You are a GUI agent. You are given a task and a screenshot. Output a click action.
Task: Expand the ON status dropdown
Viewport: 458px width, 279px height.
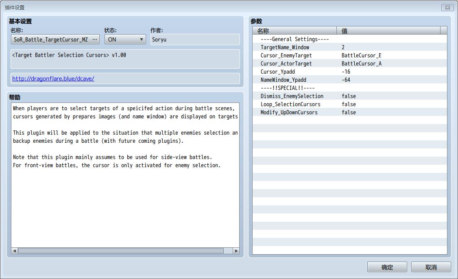click(125, 39)
